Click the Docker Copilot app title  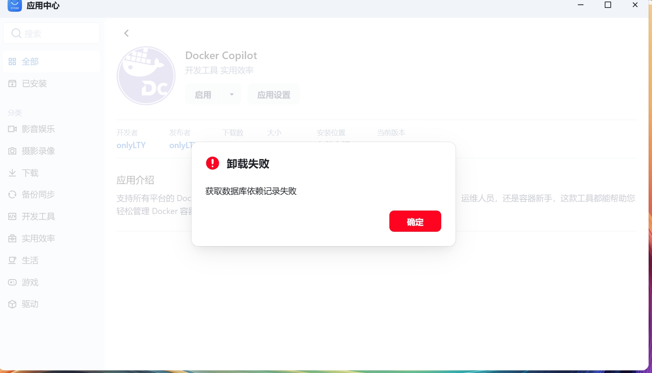click(x=221, y=55)
